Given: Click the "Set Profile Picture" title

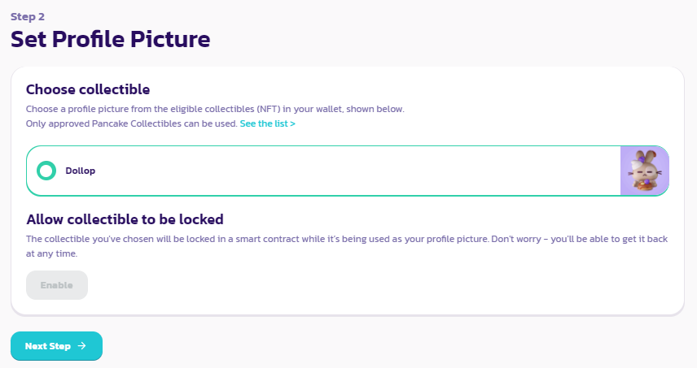Looking at the screenshot, I should tap(110, 38).
